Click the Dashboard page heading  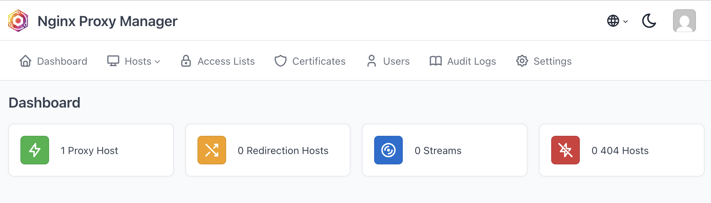tap(44, 103)
